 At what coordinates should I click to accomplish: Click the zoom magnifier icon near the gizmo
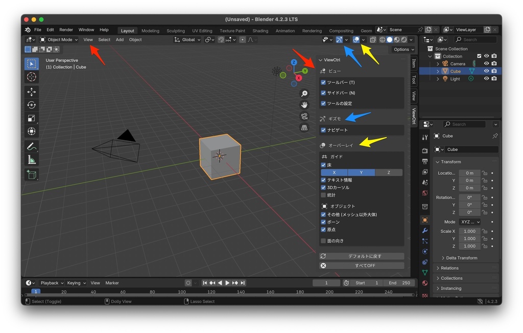click(x=304, y=94)
